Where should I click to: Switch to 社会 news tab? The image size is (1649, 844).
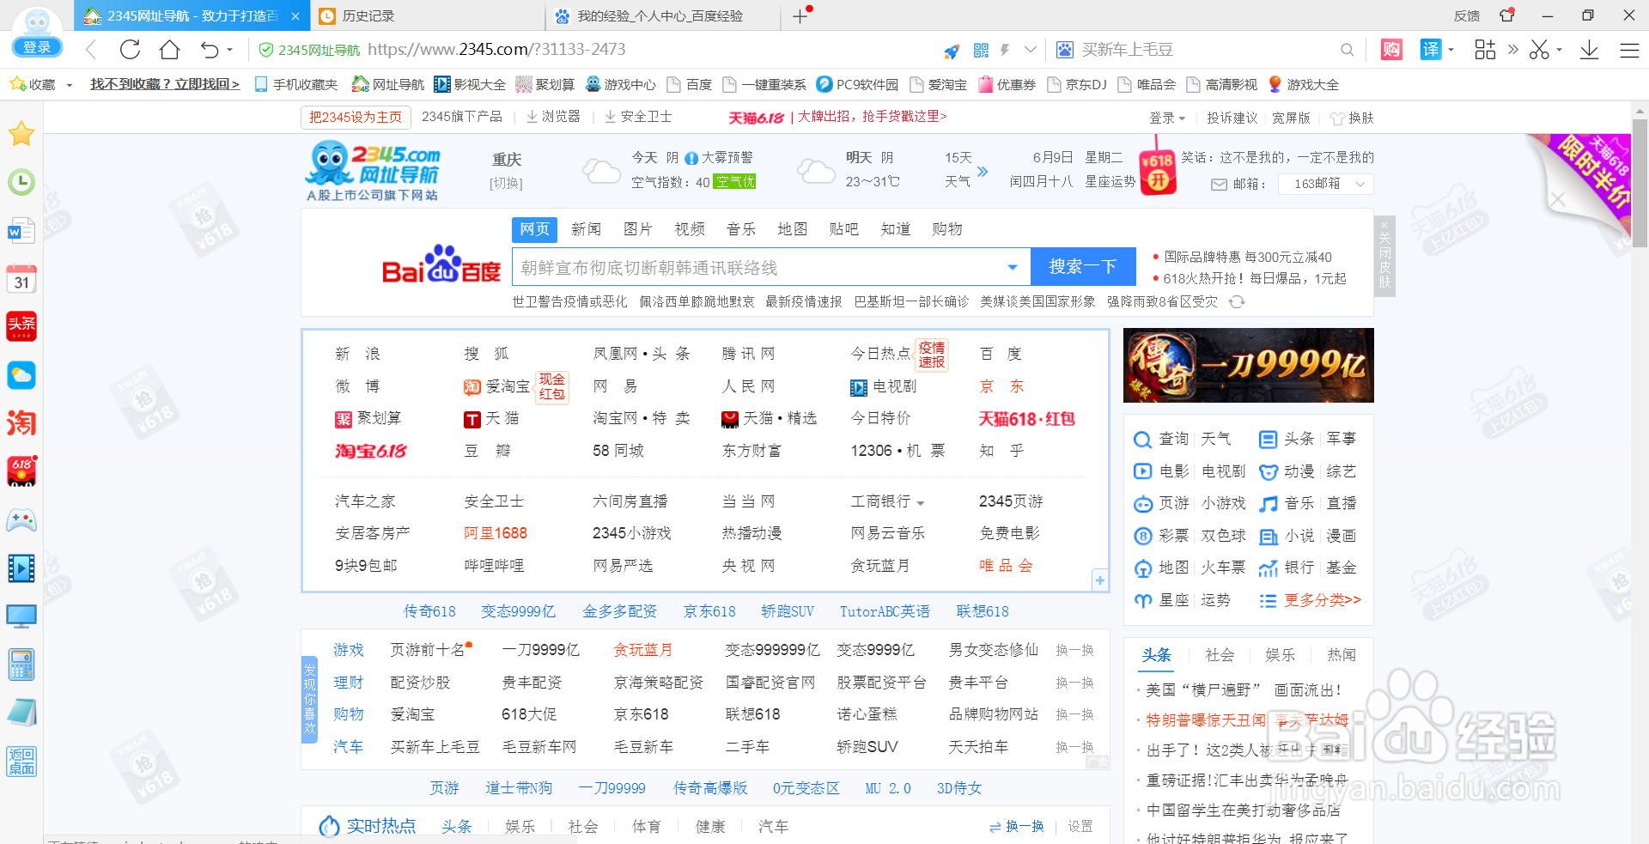pos(1220,655)
